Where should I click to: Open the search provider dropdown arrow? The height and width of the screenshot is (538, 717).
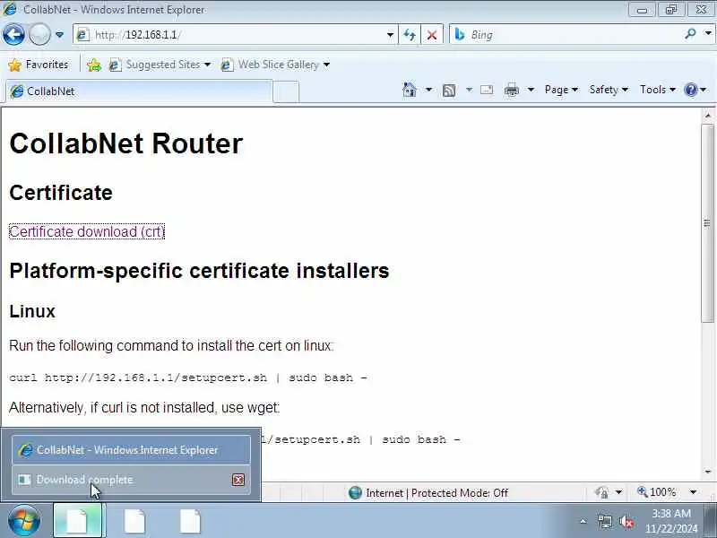click(708, 33)
